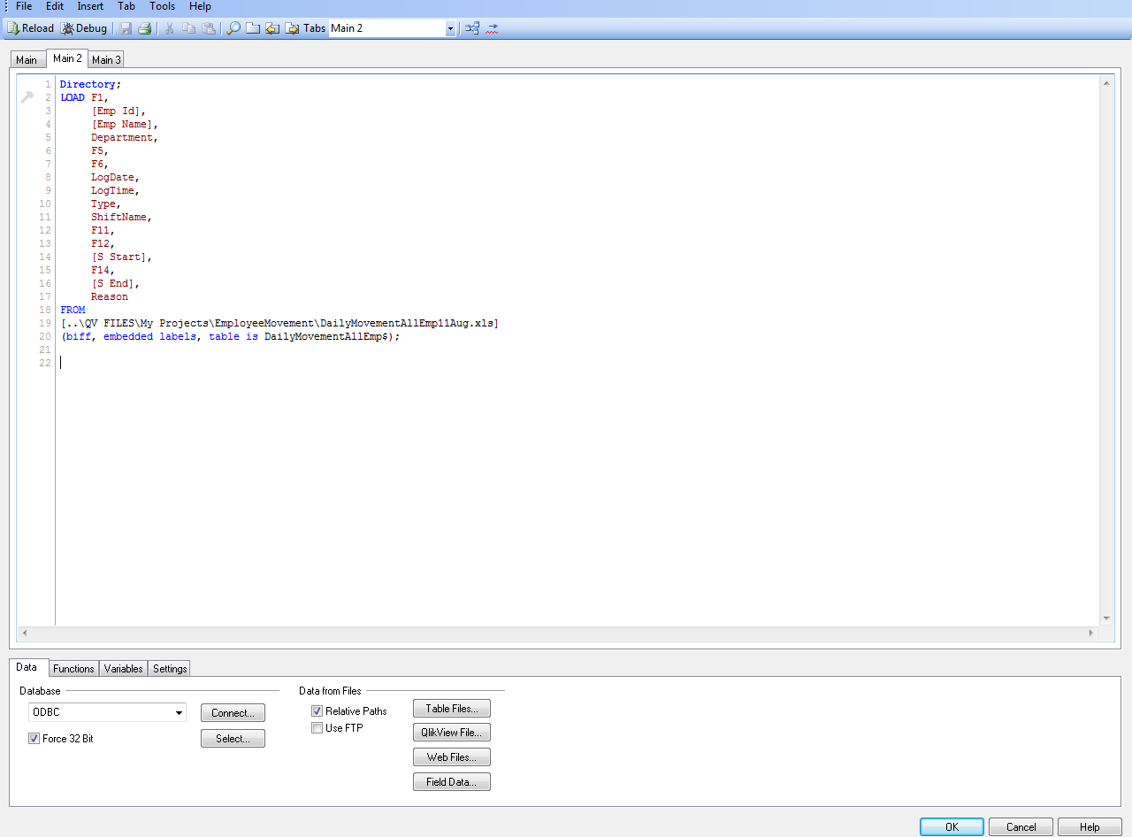
Task: Switch to the Functions tab
Action: [73, 669]
